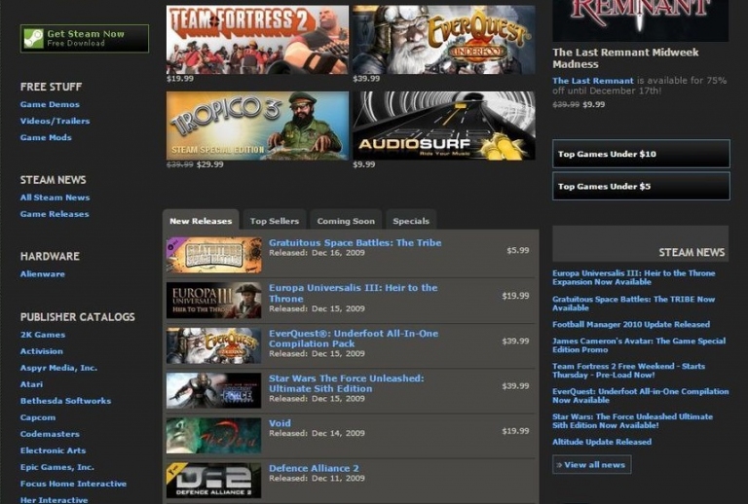
Task: Open the Atari publisher catalog
Action: (31, 384)
